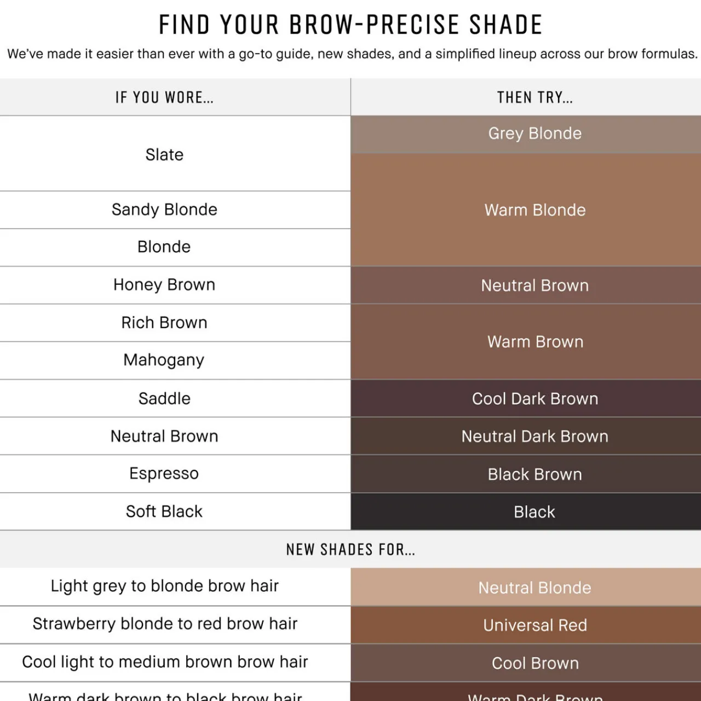Screen dimensions: 701x701
Task: Select the Mahogany row label
Action: coord(164,360)
